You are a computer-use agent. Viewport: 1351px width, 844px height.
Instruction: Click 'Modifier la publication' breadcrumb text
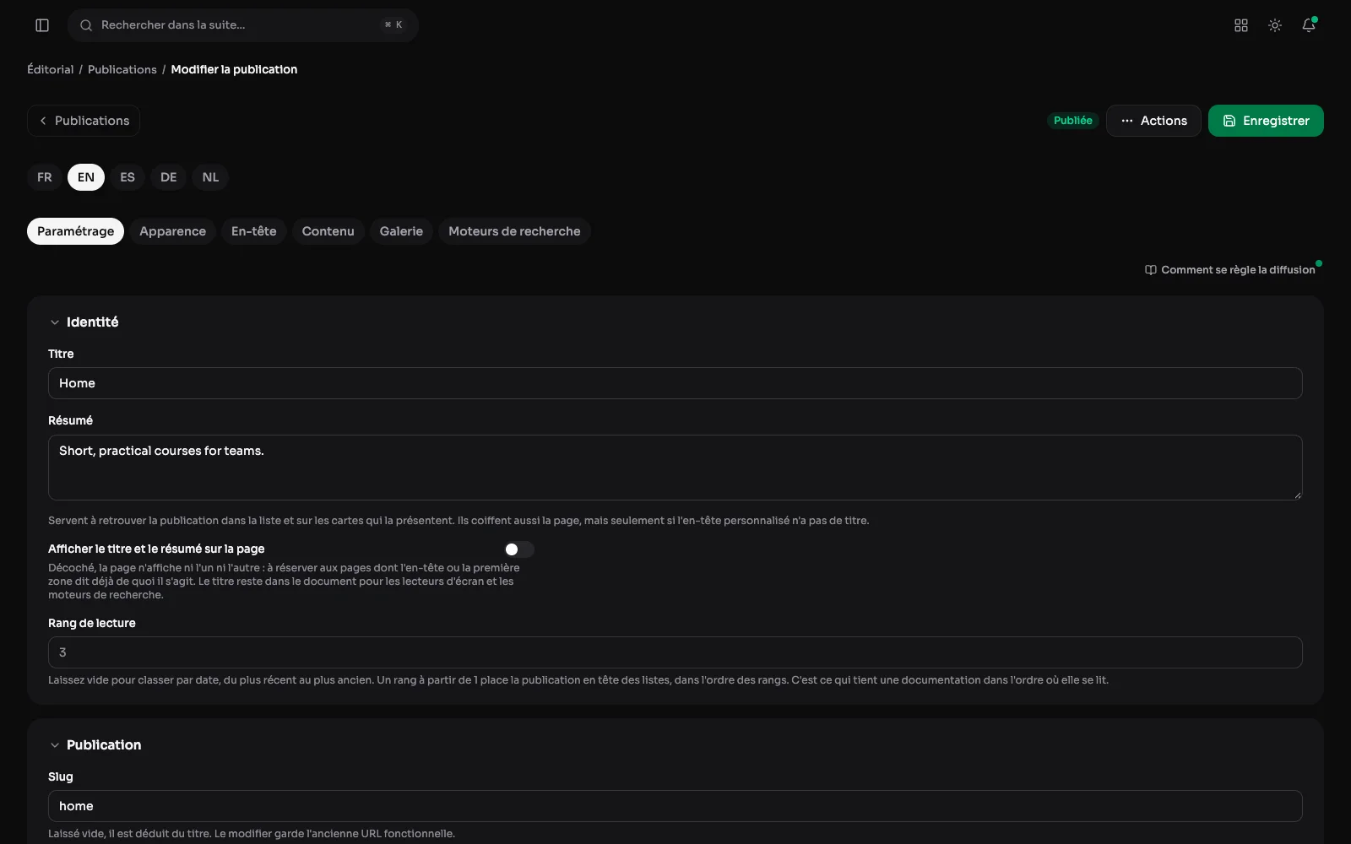click(234, 69)
